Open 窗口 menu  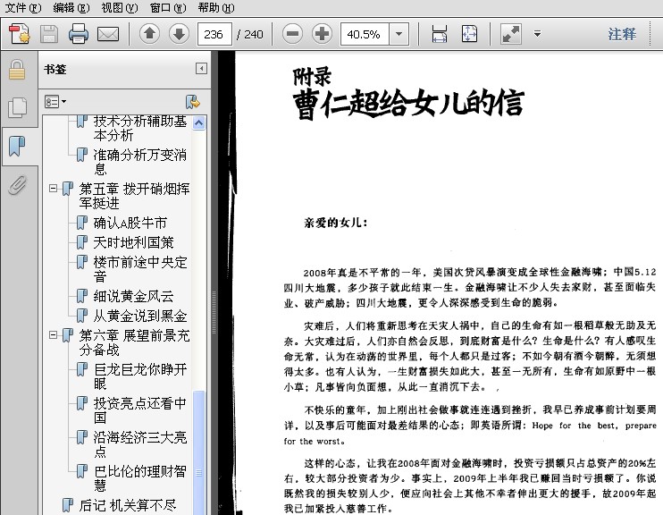[x=168, y=8]
